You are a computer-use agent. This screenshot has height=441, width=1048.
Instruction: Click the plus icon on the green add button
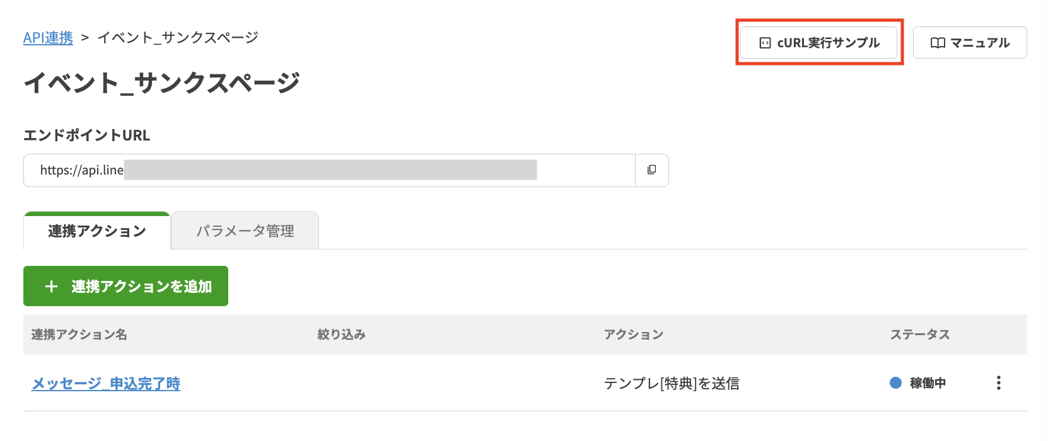click(52, 287)
